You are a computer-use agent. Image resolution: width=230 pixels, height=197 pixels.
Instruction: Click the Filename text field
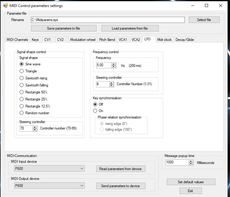tap(108, 20)
